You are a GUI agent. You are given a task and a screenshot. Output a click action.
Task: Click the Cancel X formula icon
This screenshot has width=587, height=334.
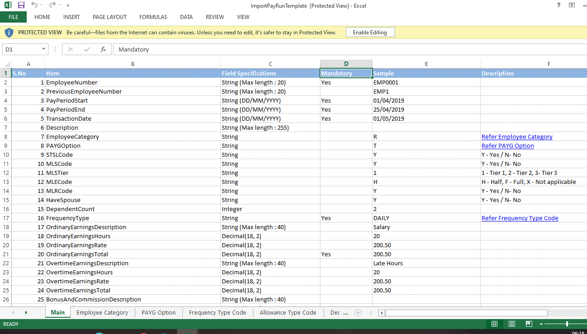click(70, 49)
